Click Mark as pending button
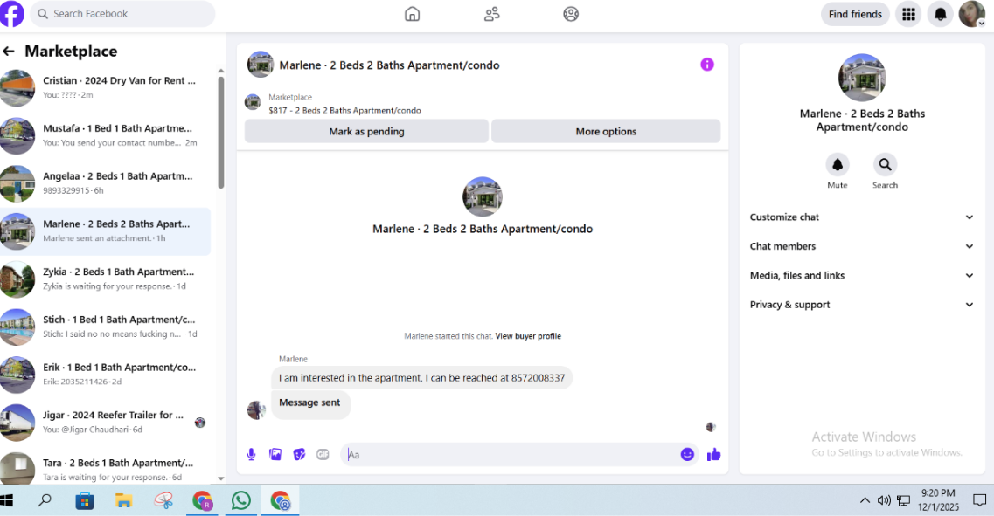The width and height of the screenshot is (994, 516). tap(366, 131)
